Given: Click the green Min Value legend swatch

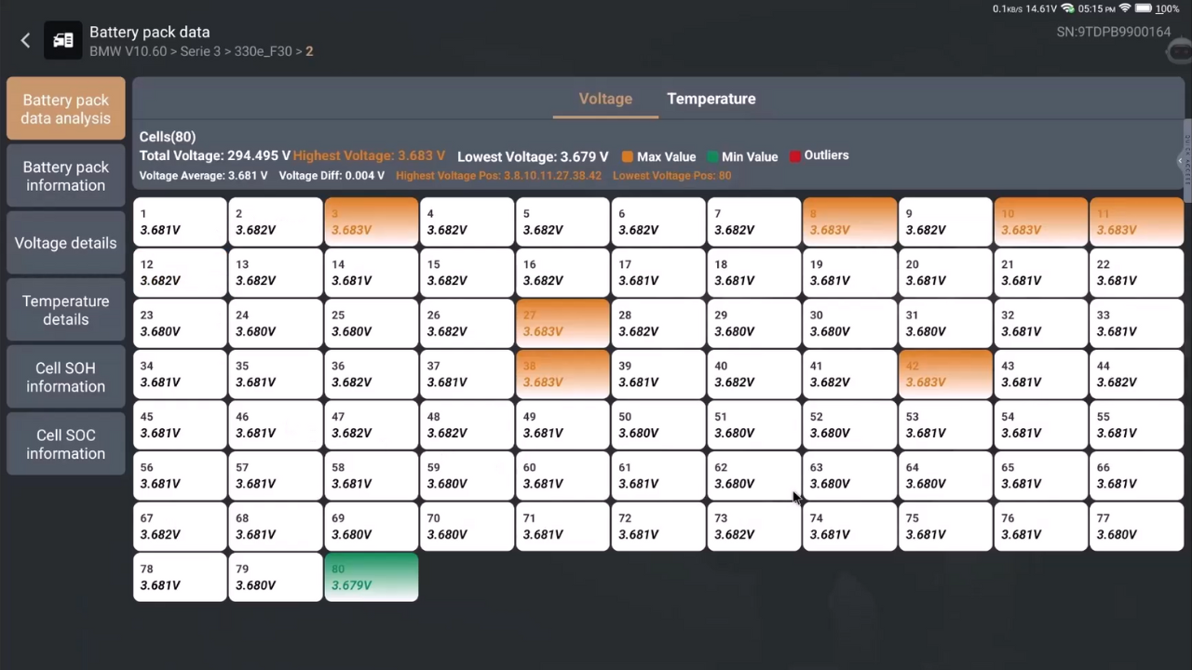Looking at the screenshot, I should [x=712, y=156].
